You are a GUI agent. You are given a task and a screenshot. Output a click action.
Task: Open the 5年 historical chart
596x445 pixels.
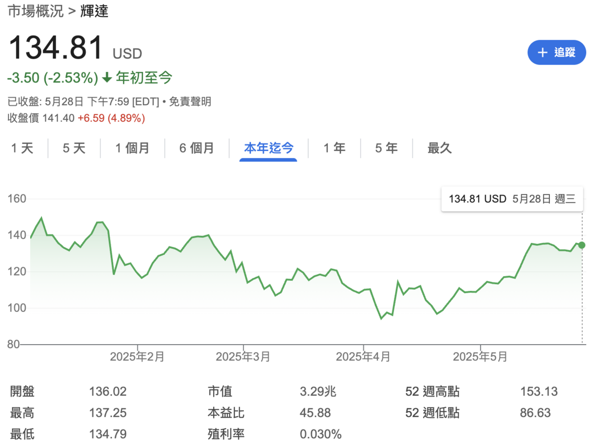(x=386, y=148)
